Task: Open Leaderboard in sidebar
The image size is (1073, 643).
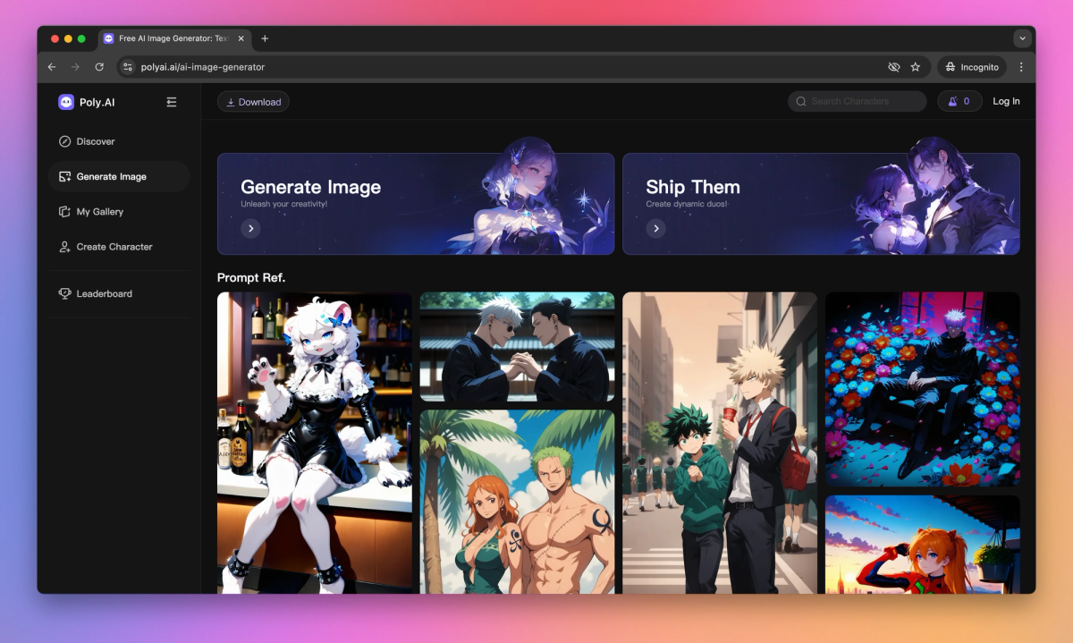Action: (119, 293)
